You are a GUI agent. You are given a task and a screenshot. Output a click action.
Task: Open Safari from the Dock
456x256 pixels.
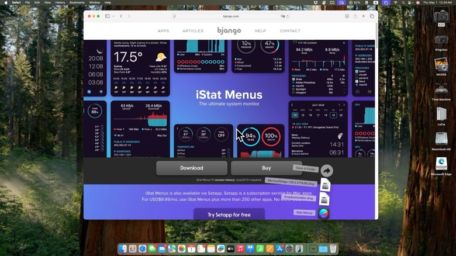143,249
